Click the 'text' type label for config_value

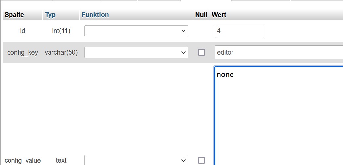click(x=61, y=160)
